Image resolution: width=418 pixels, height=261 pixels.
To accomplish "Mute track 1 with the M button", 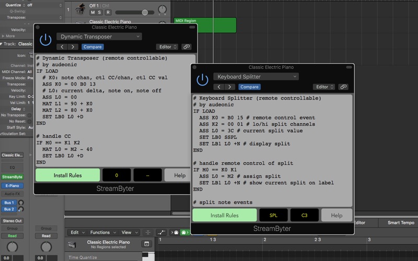I will pos(93,12).
